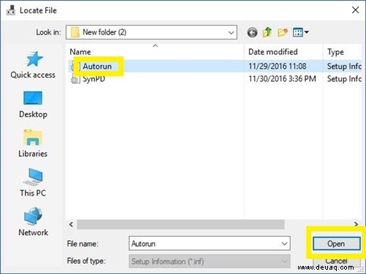Click the 11/30/2016 3:36 PM date cell
Viewport: 366px width, 274px height.
pos(283,79)
